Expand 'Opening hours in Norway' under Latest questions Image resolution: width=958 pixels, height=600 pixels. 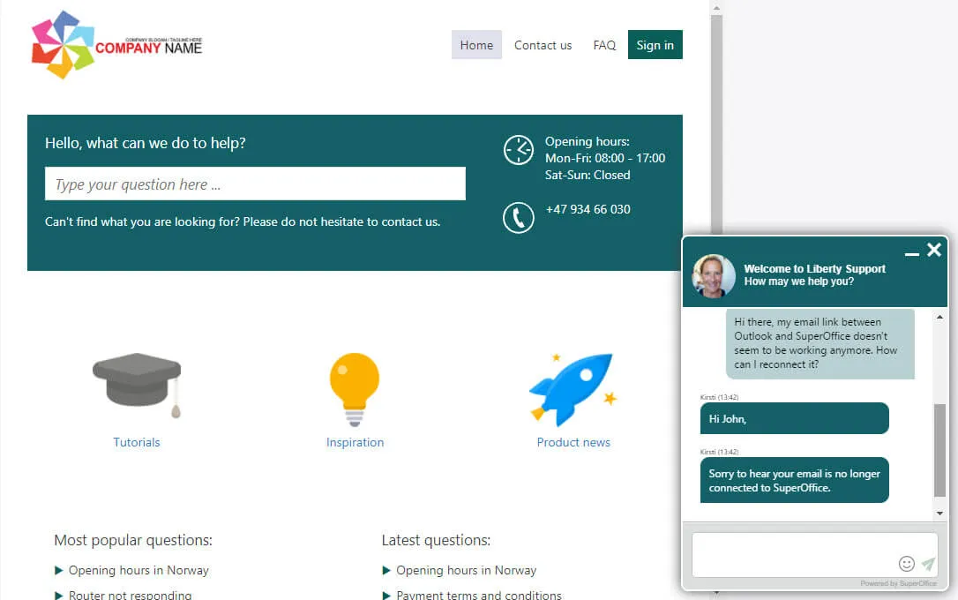(x=466, y=570)
